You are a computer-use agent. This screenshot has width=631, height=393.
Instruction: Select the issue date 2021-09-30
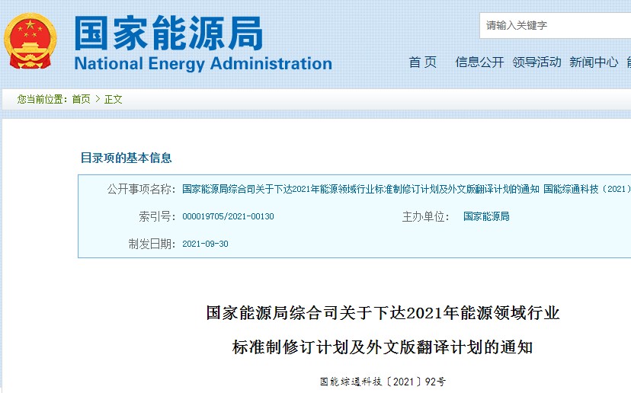tap(205, 244)
